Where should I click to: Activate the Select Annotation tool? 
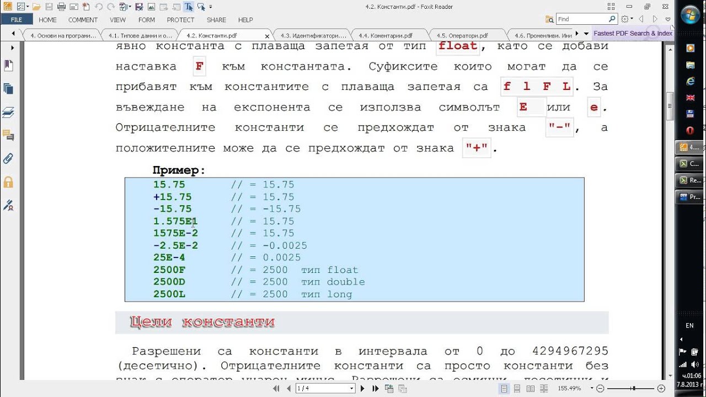pyautogui.click(x=201, y=7)
